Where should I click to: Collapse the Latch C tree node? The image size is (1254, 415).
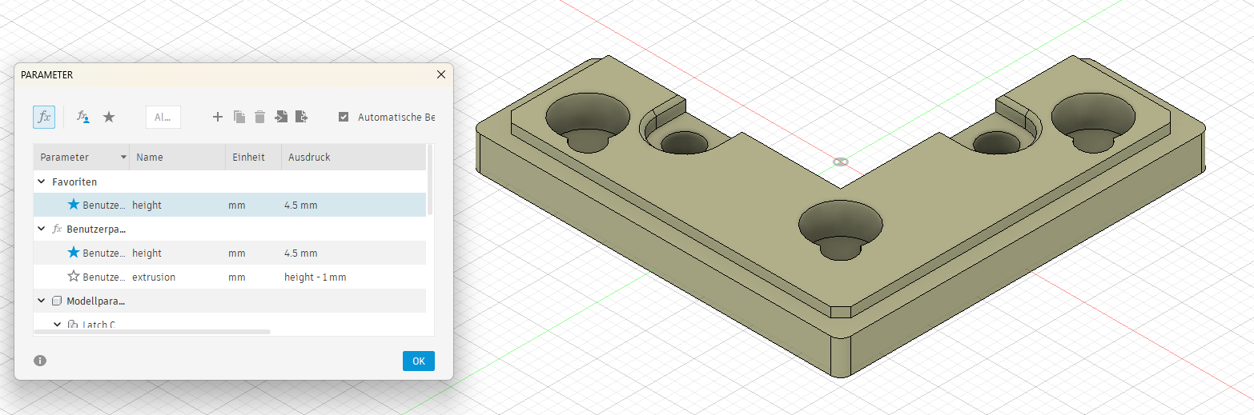click(57, 325)
